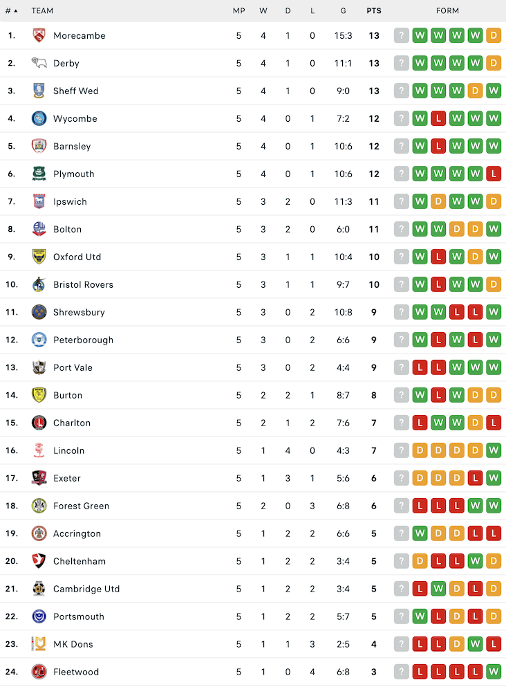Select the Wycombe club badge
The width and height of the screenshot is (506, 687).
[x=39, y=118]
